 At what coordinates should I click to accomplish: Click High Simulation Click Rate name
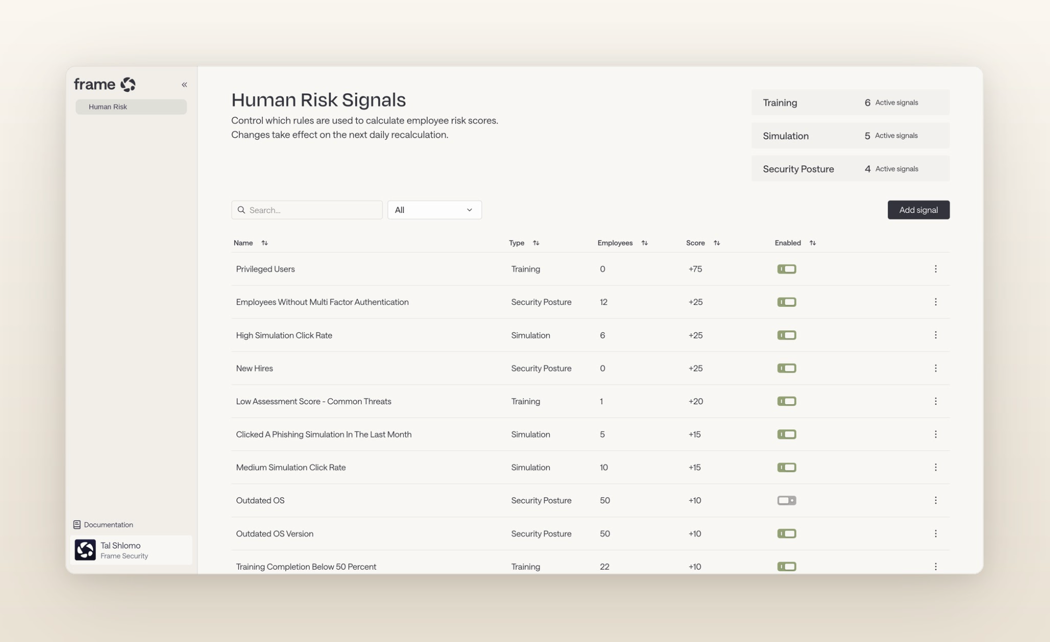click(284, 335)
